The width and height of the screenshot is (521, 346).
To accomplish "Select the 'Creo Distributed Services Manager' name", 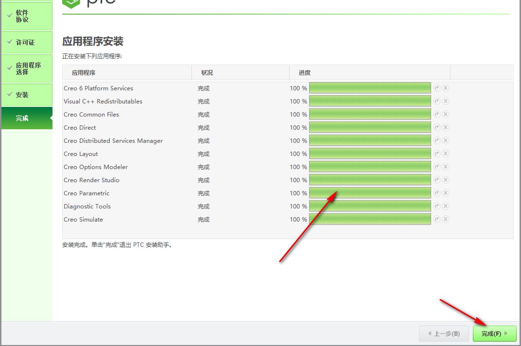I will 113,141.
